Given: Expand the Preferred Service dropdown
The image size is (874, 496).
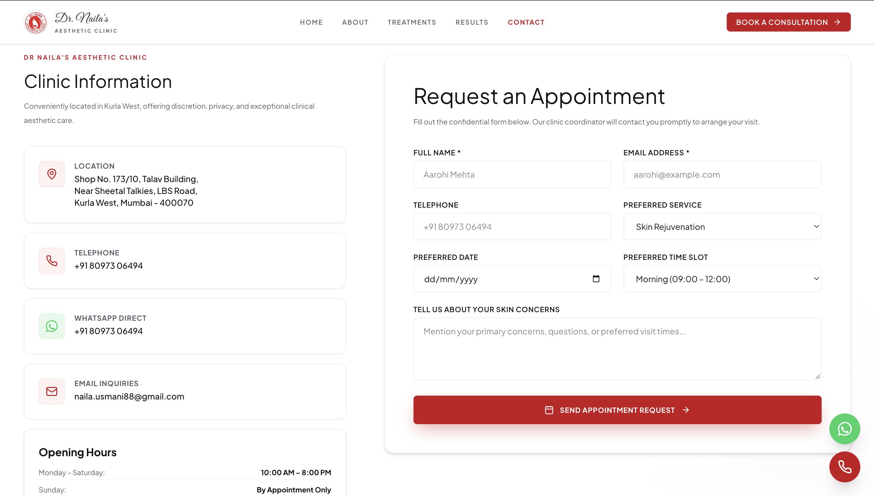Looking at the screenshot, I should tap(722, 227).
